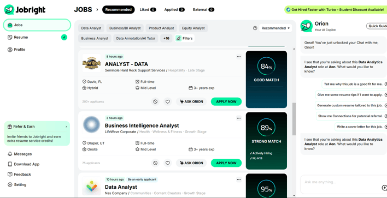Like the Business Intelligence Analyst job
This screenshot has width=387, height=198.
(x=168, y=163)
